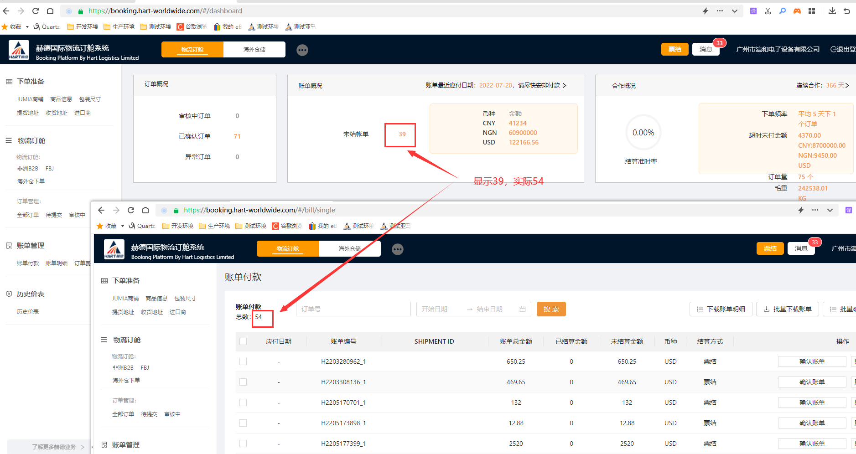
Task: Select checkbox for bill H2205170701_1
Action: coord(243,402)
